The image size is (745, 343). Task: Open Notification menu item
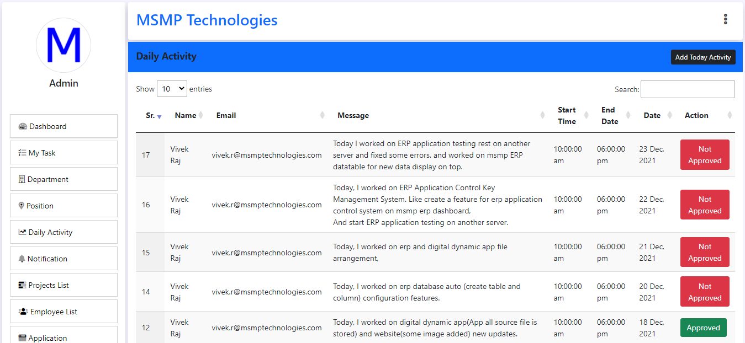64,259
